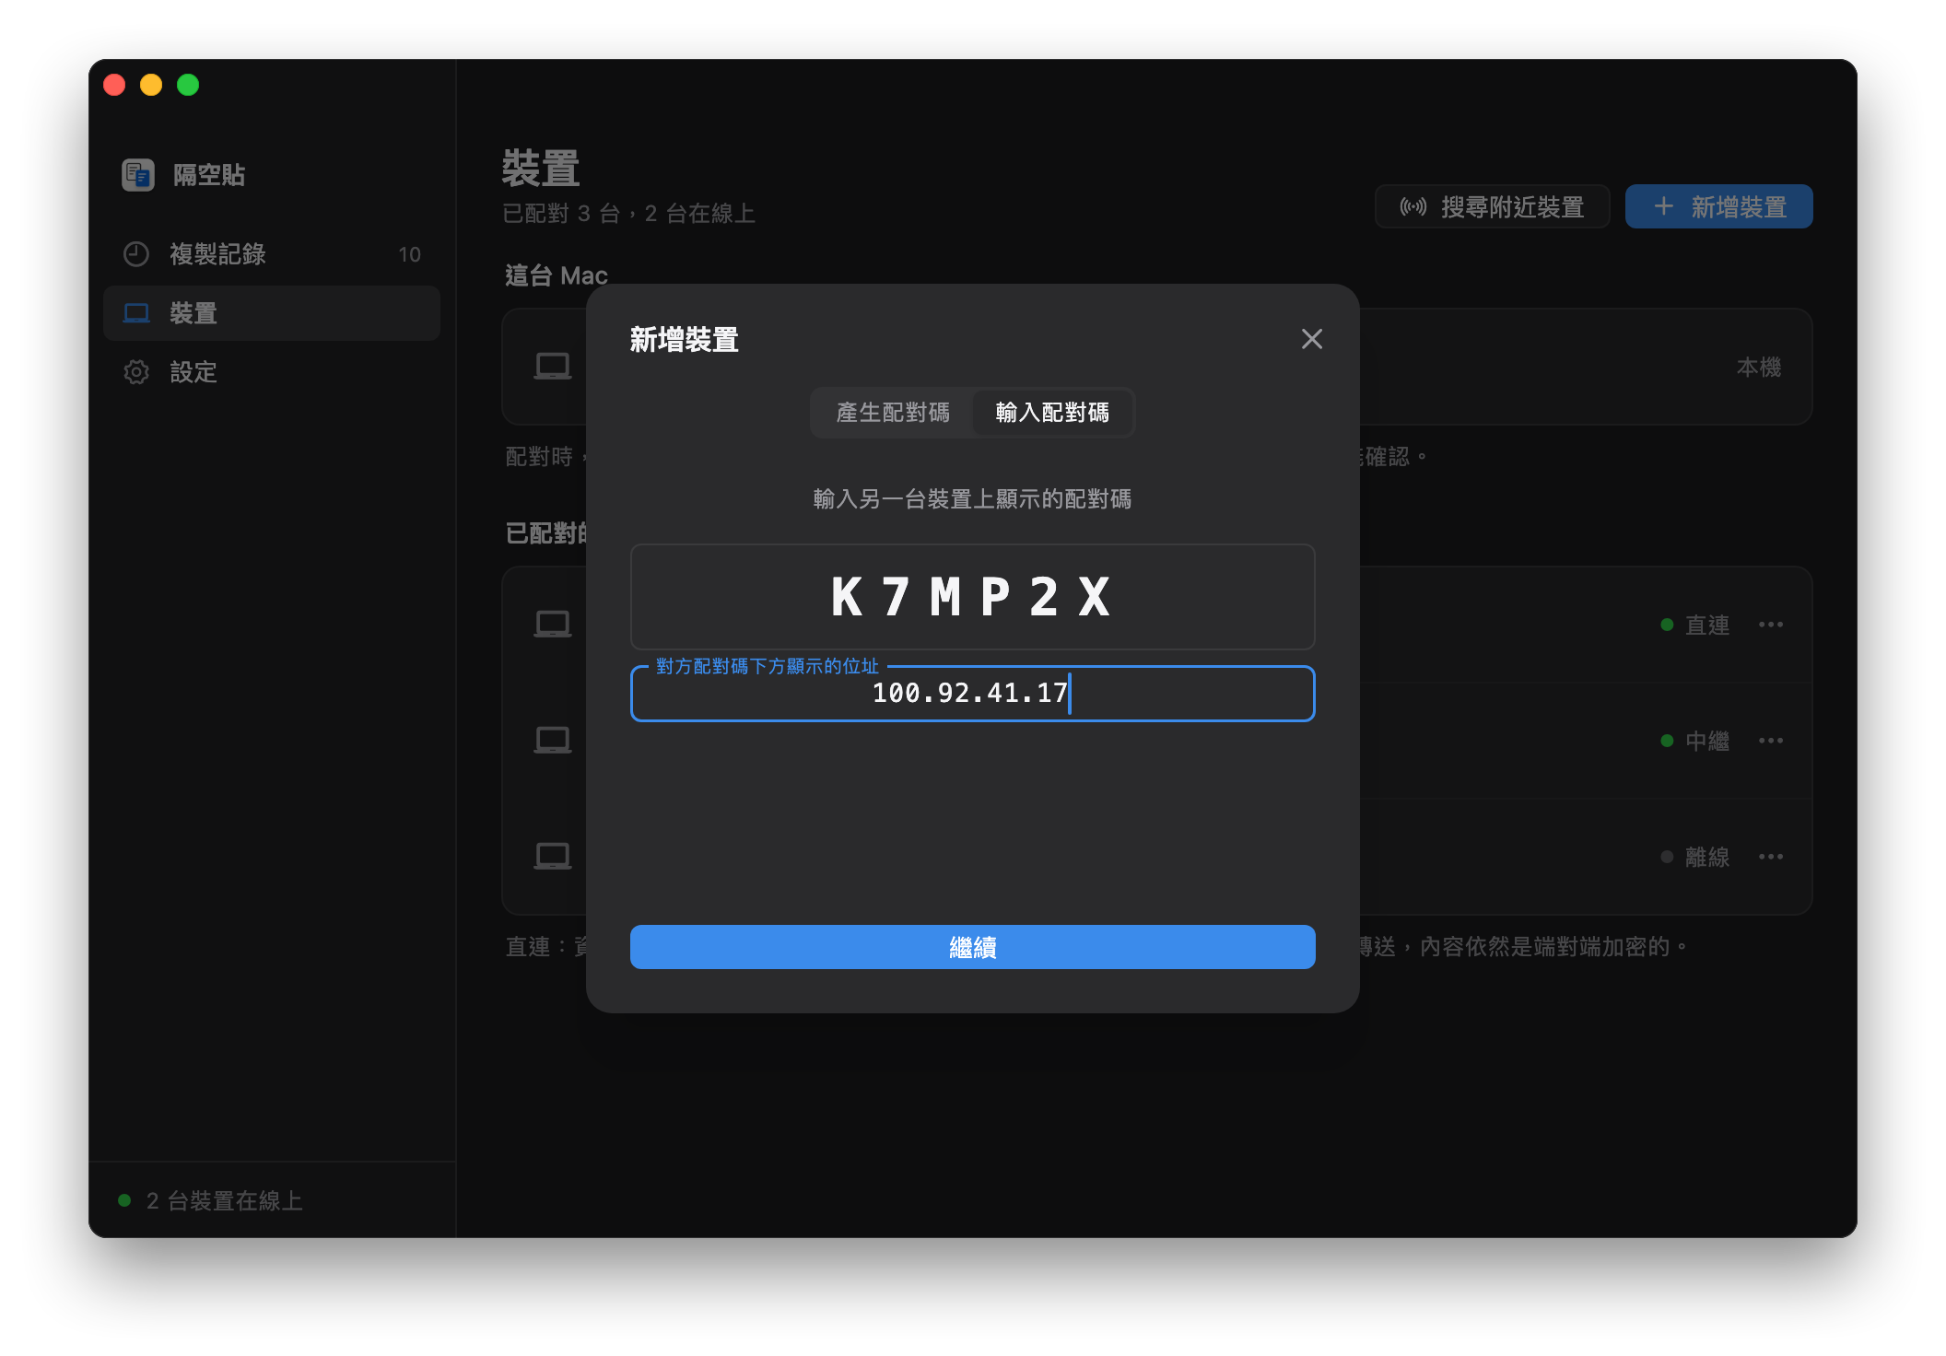This screenshot has width=1946, height=1356.
Task: Click the 本機 label
Action: [1758, 367]
